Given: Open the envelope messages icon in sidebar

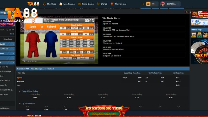Looking at the screenshot, I should [10, 30].
